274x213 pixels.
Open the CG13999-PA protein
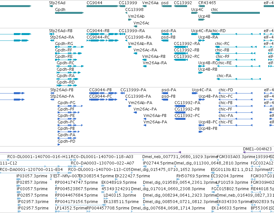point(122,93)
